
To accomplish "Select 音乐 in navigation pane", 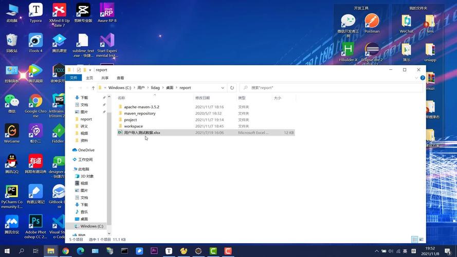I will click(84, 212).
